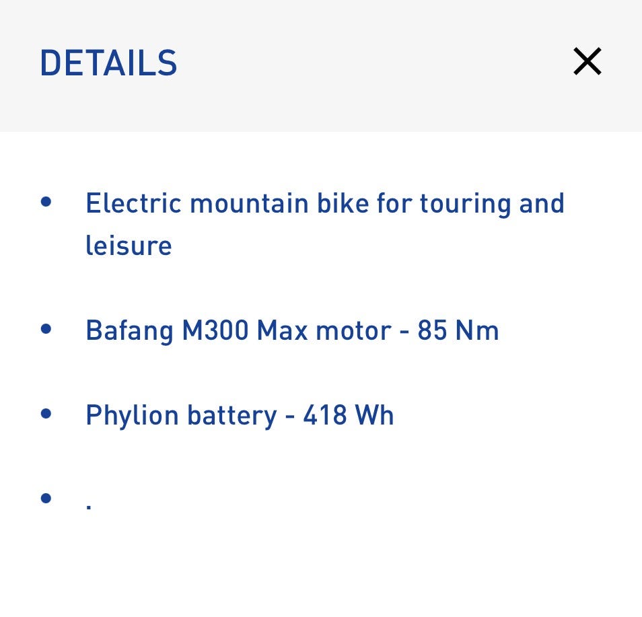Click the word Bafang
This screenshot has height=617, width=642.
(129, 331)
